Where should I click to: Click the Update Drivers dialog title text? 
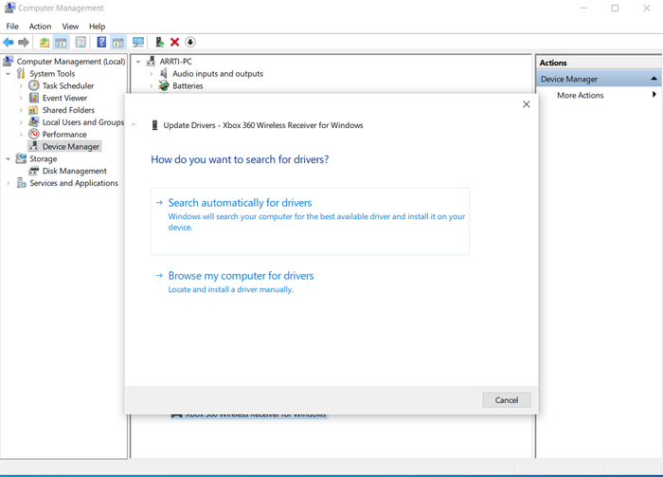click(263, 125)
